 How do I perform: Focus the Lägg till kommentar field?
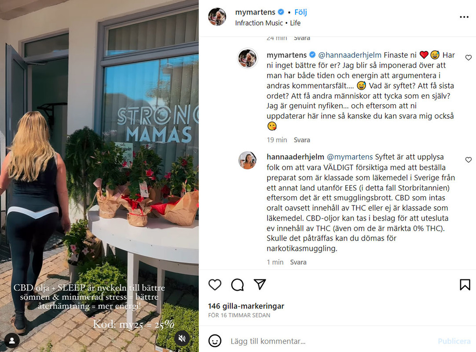331,341
